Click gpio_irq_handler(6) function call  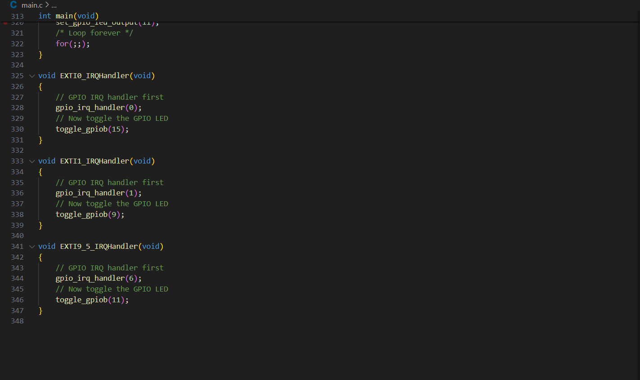point(98,278)
